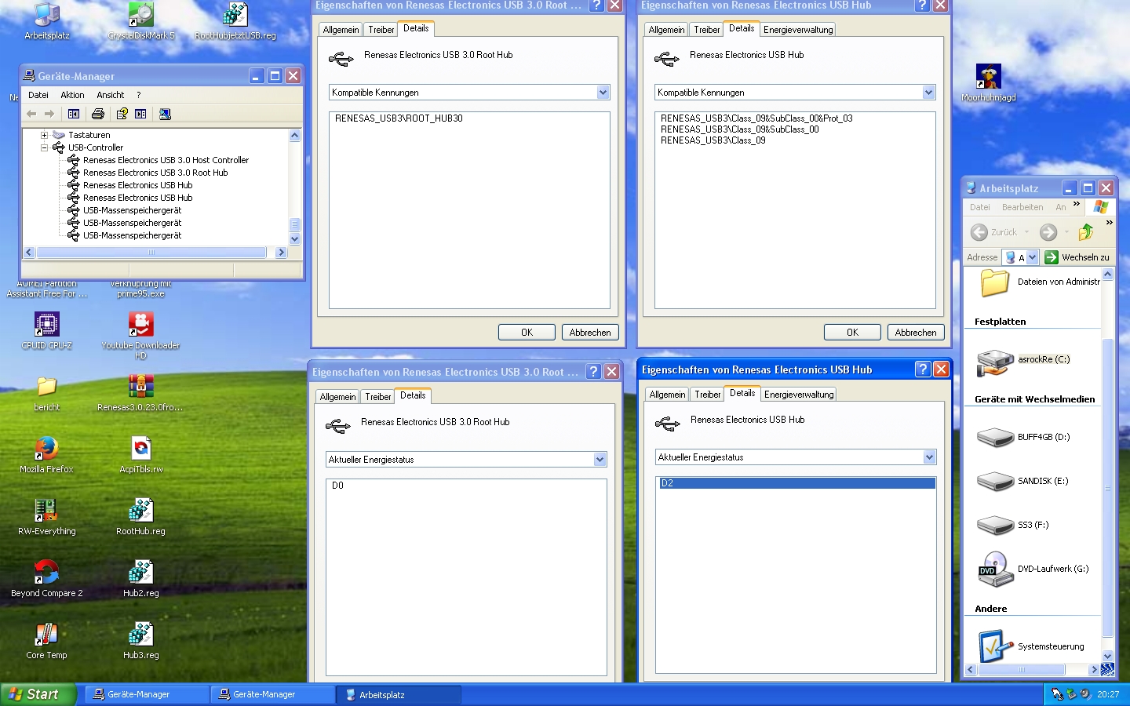
Task: Select the Core Temp desktop icon
Action: click(47, 641)
